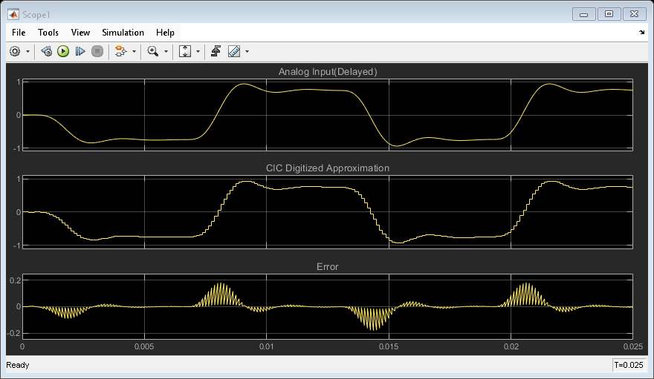Image resolution: width=654 pixels, height=379 pixels.
Task: Run the simulation with Play button
Action: coord(63,51)
